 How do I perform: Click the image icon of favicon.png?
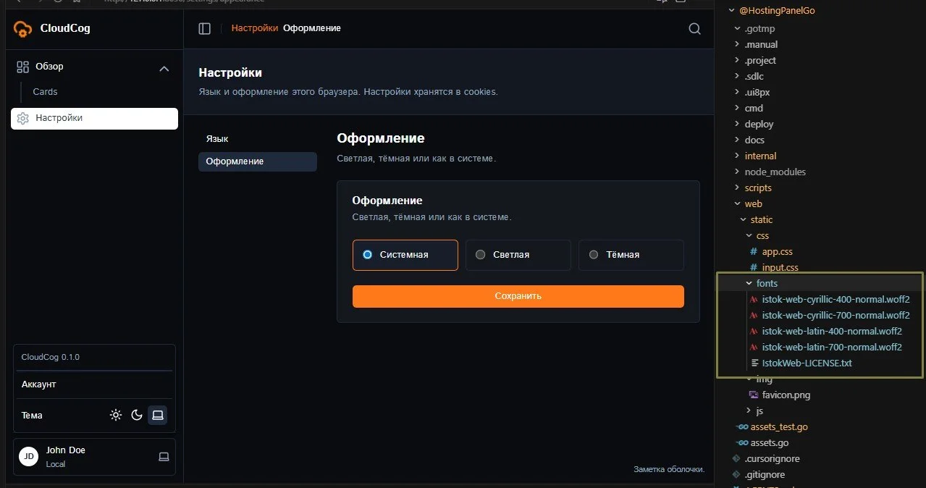click(x=754, y=395)
